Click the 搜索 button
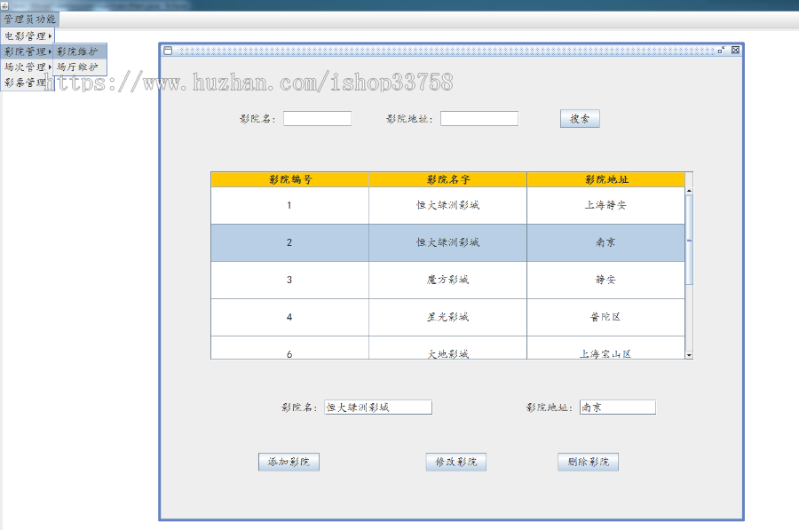Screen dimensions: 799x530 tap(579, 118)
